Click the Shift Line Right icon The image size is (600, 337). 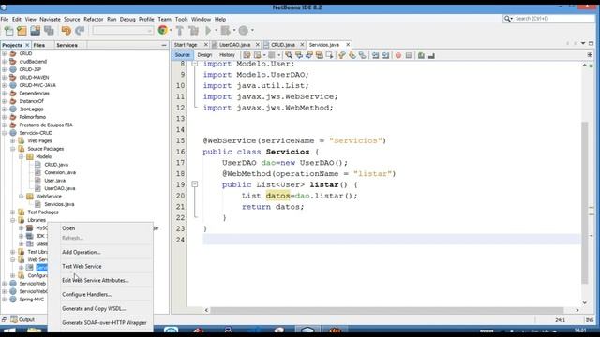point(385,56)
